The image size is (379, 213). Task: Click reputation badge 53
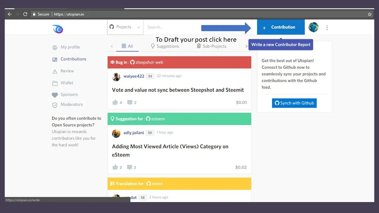pyautogui.click(x=150, y=76)
